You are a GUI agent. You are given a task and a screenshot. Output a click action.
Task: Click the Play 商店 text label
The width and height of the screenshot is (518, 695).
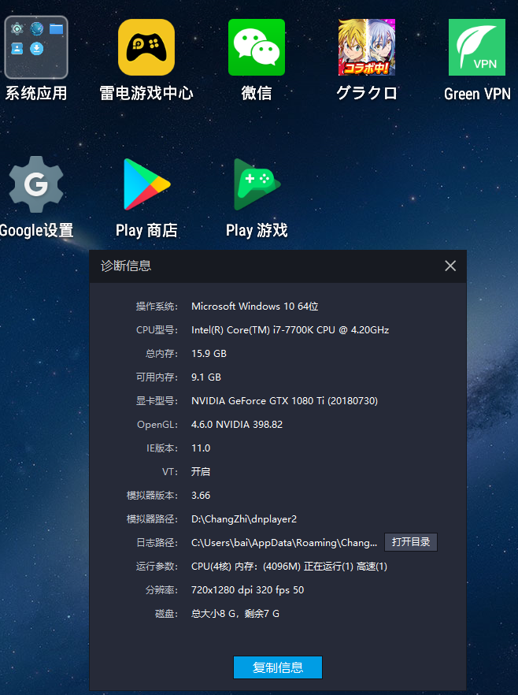(x=146, y=231)
